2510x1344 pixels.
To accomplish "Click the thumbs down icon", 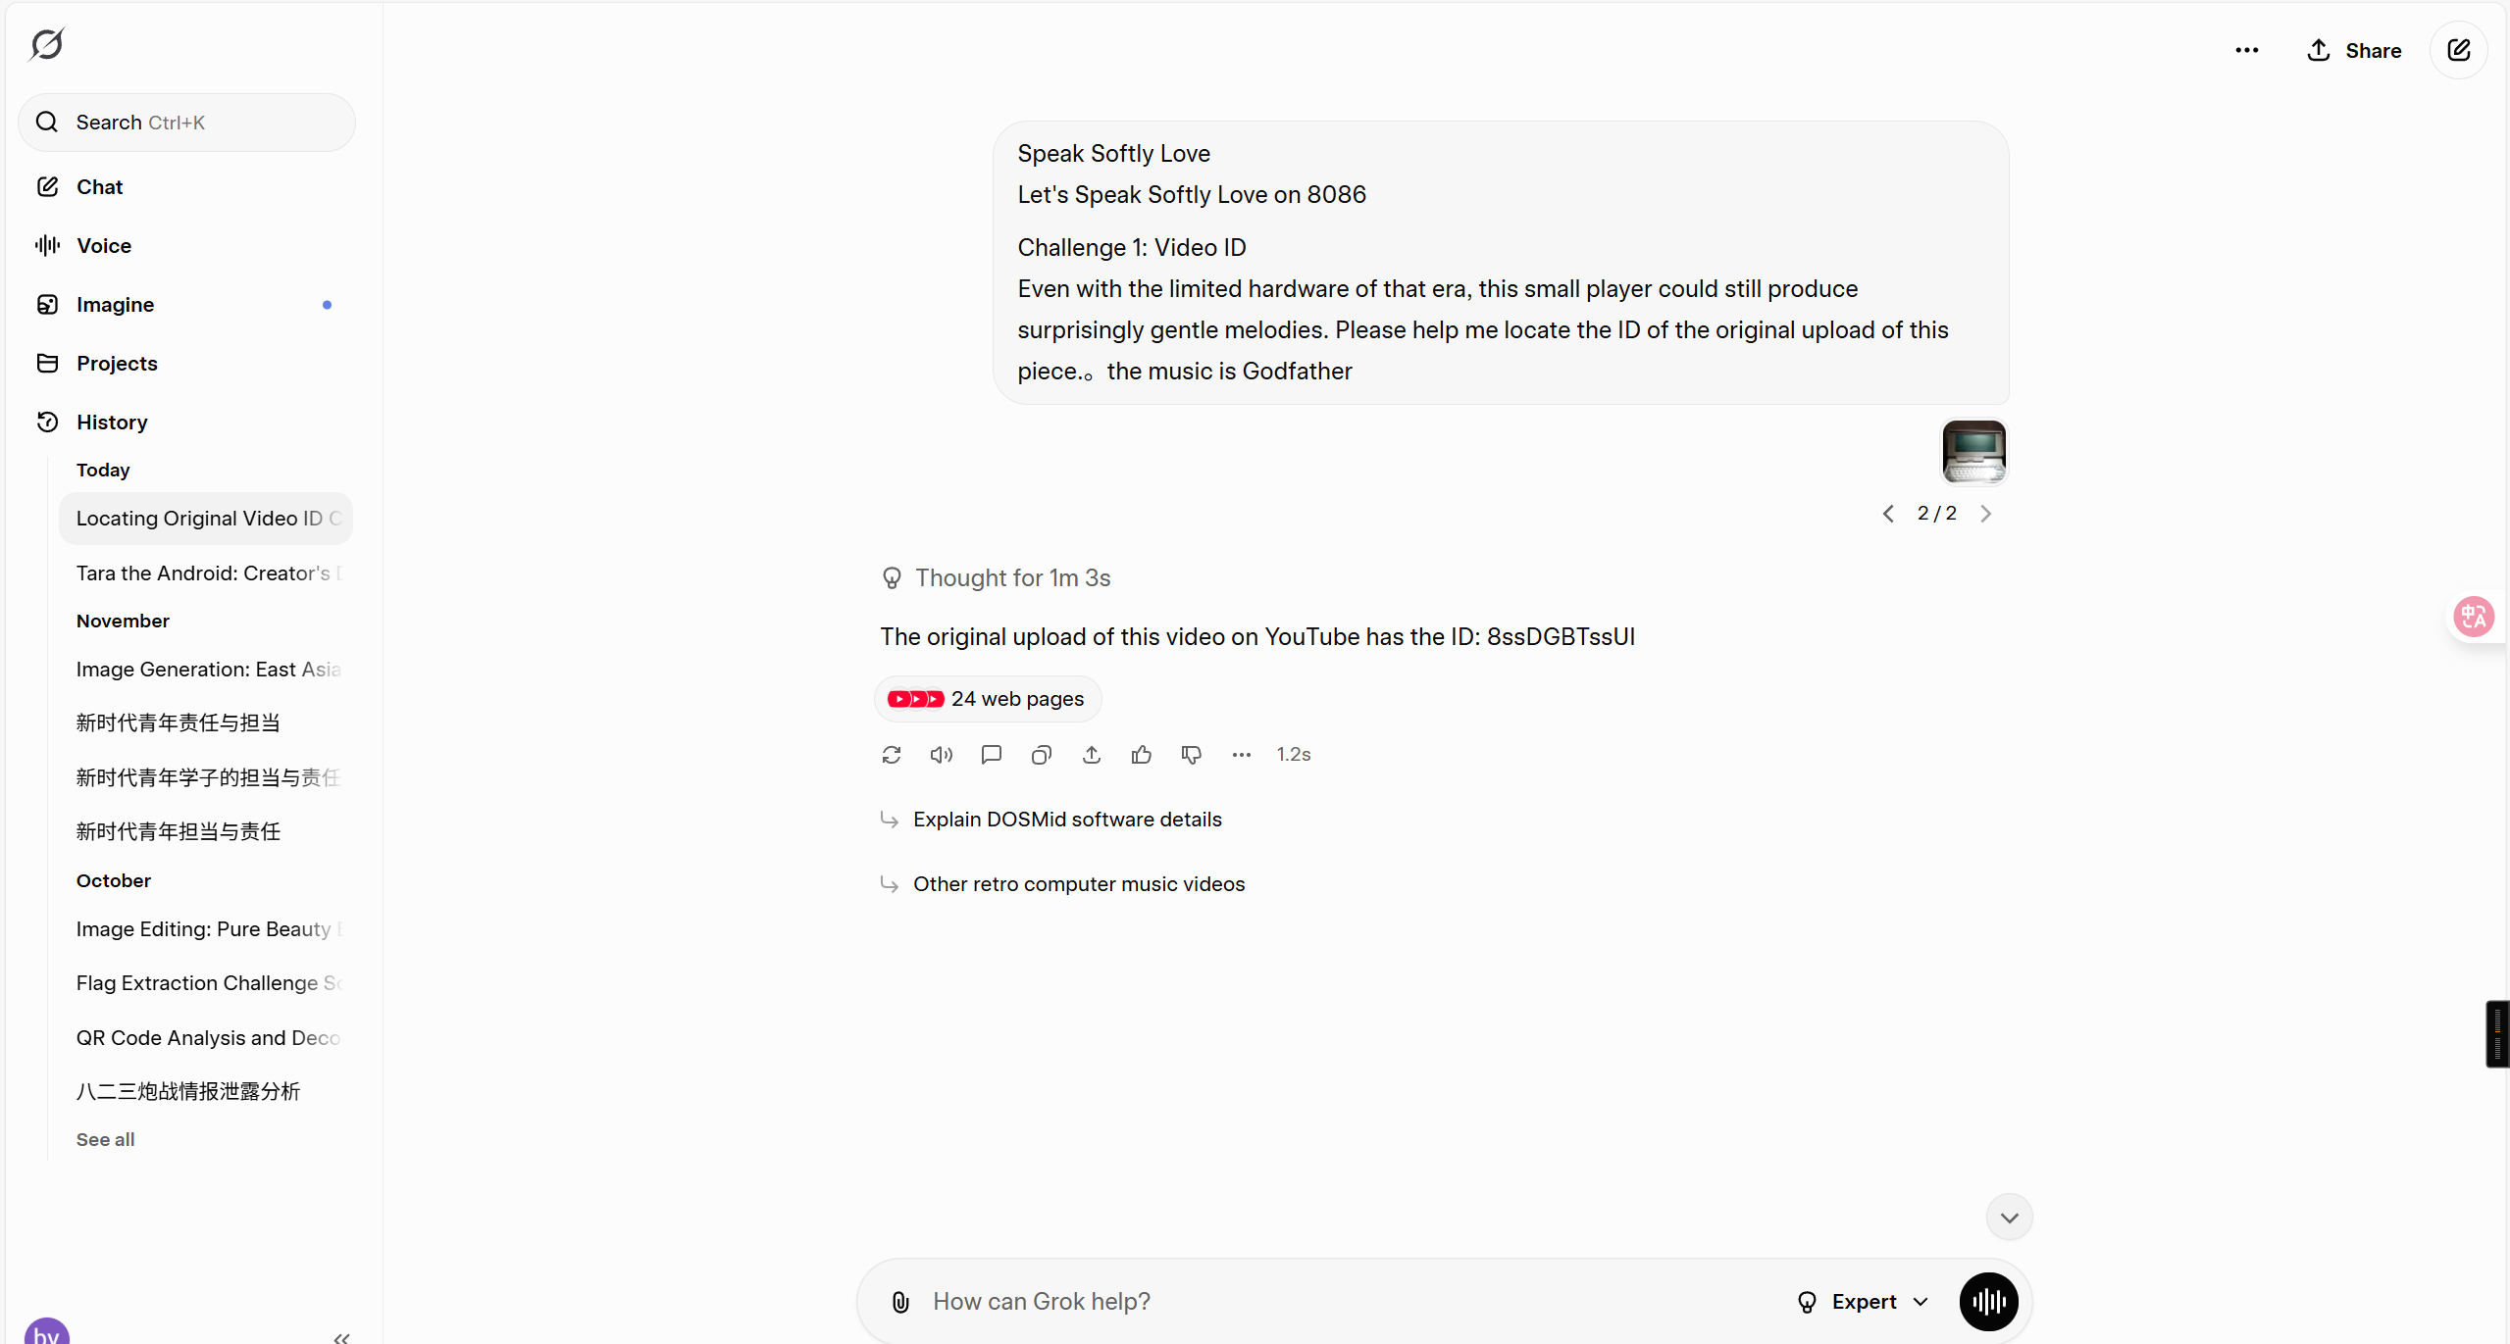I will [x=1191, y=755].
